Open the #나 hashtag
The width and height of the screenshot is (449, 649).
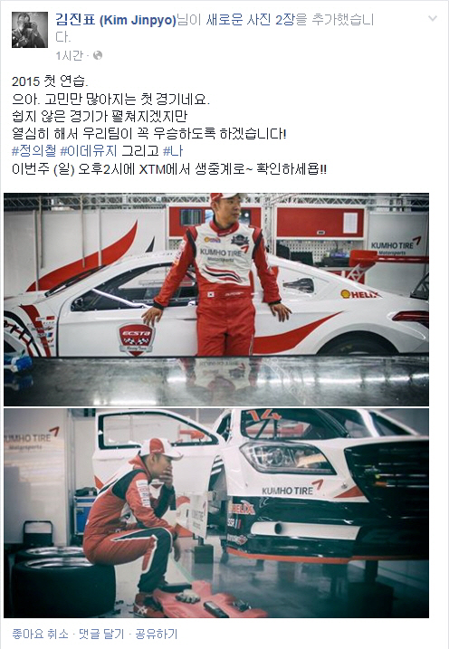pos(173,151)
